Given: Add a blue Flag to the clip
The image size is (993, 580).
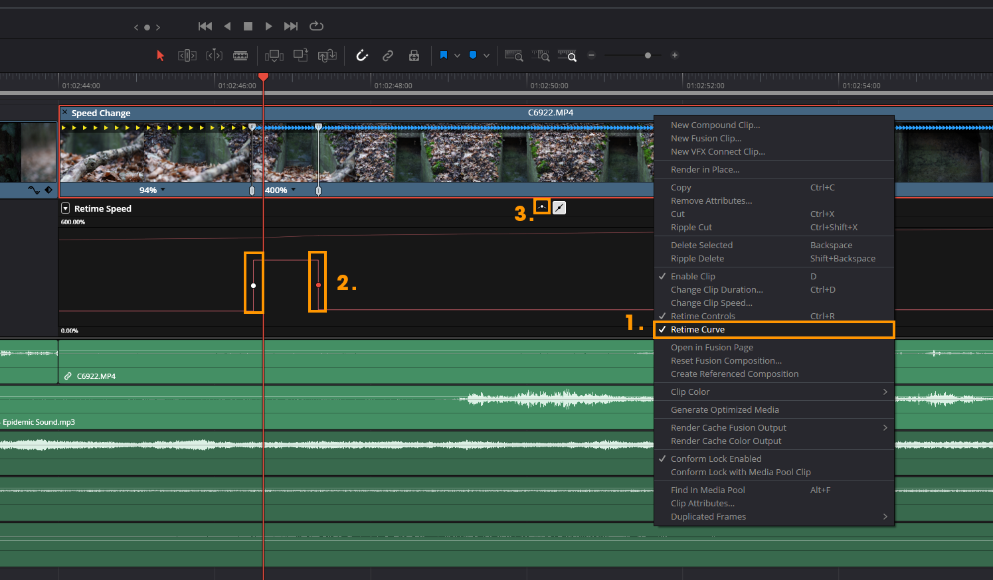Looking at the screenshot, I should (x=444, y=56).
